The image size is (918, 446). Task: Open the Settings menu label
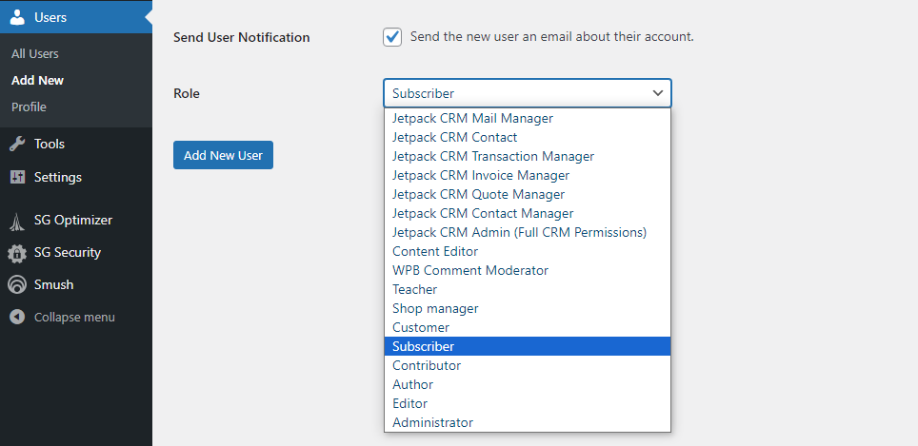pos(58,177)
